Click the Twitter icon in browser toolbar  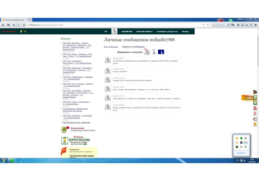(256, 25)
